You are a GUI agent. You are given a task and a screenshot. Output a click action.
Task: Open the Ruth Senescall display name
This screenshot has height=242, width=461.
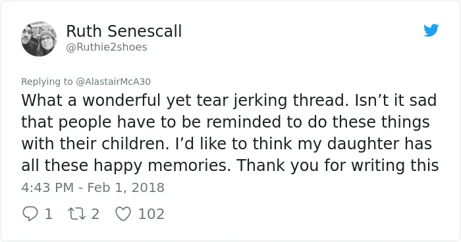click(124, 31)
